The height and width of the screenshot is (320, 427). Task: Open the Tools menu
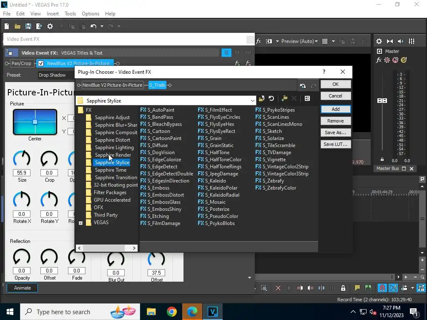click(x=70, y=14)
